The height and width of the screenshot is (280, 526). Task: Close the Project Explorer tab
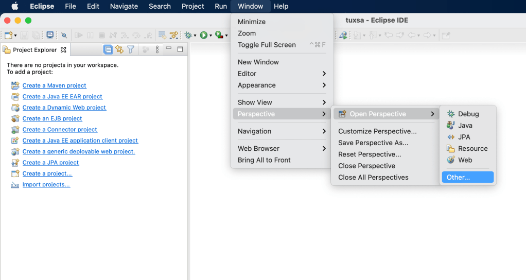(63, 50)
